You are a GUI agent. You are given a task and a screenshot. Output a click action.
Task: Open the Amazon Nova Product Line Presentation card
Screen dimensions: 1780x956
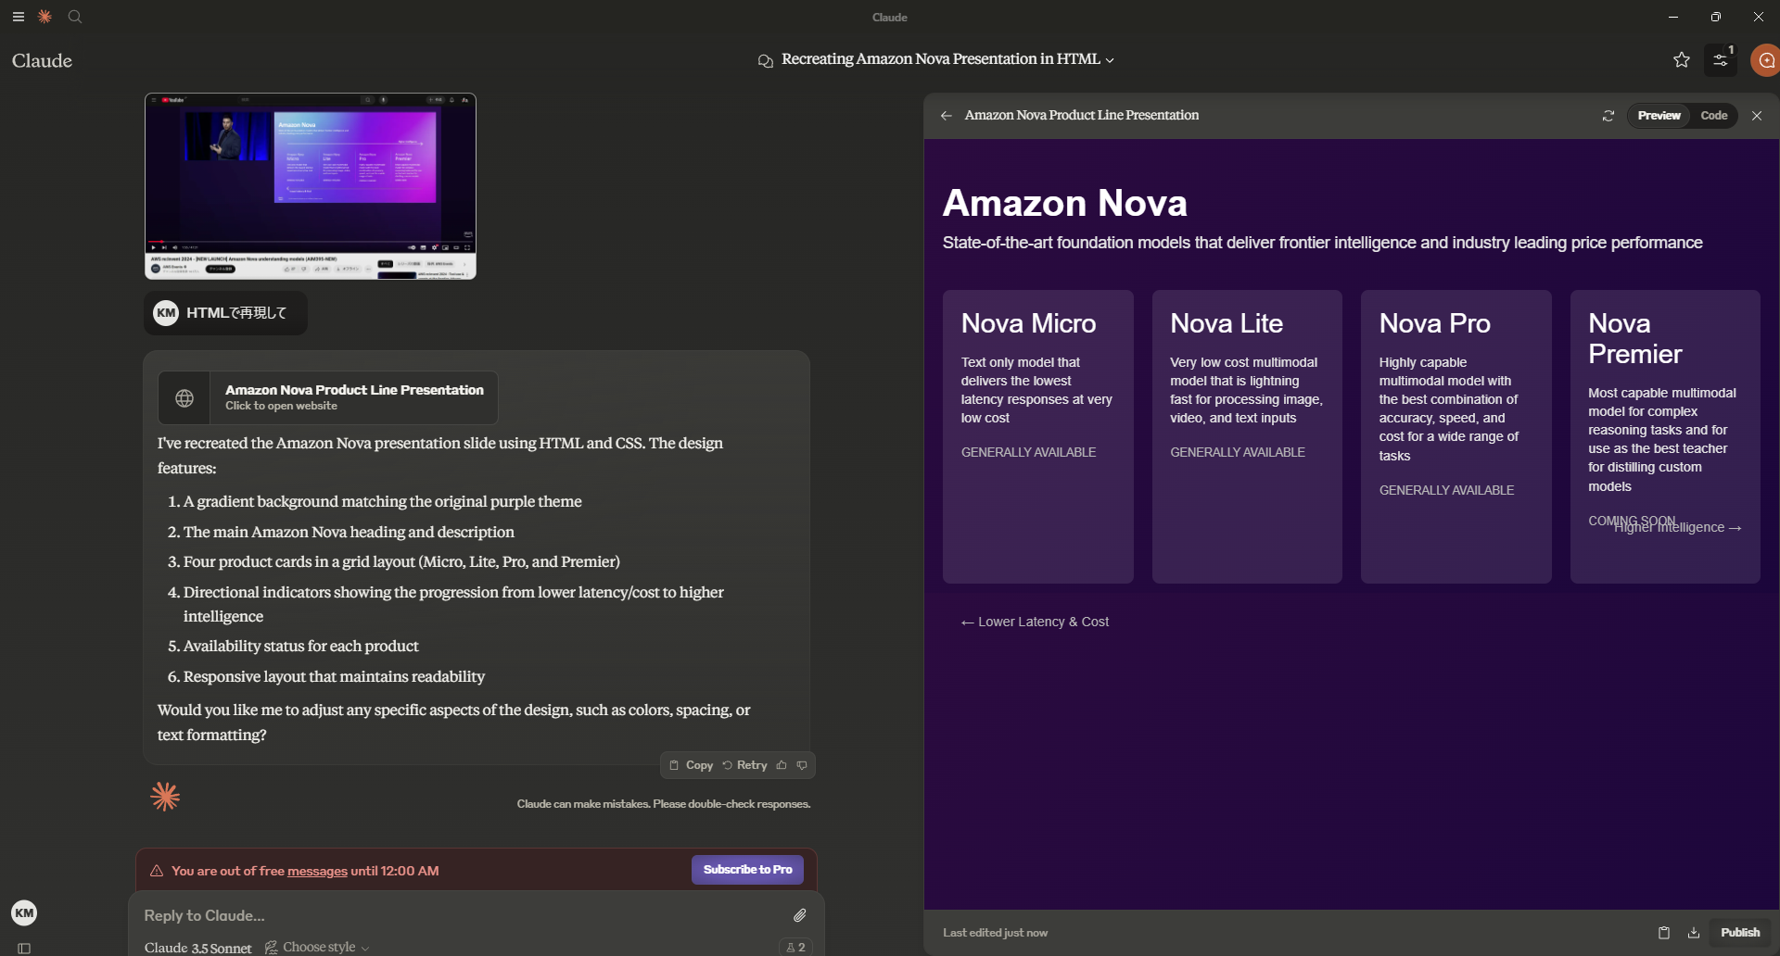point(328,398)
